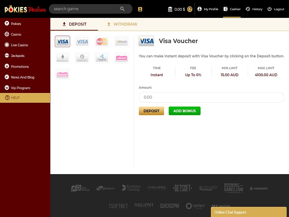Viewport: 289px width, 217px height.
Task: Refresh balance with the gold circular icon
Action: pos(190,9)
